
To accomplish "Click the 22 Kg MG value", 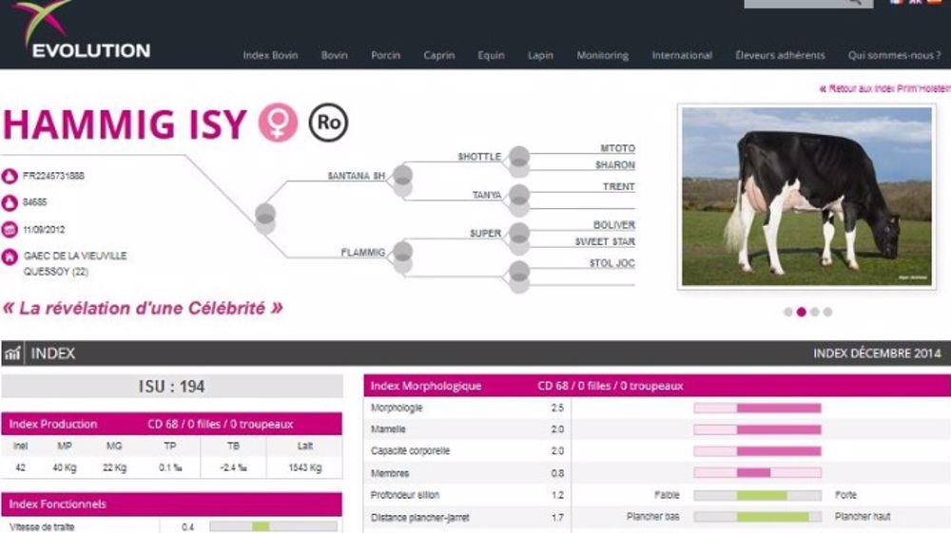I will click(x=115, y=467).
